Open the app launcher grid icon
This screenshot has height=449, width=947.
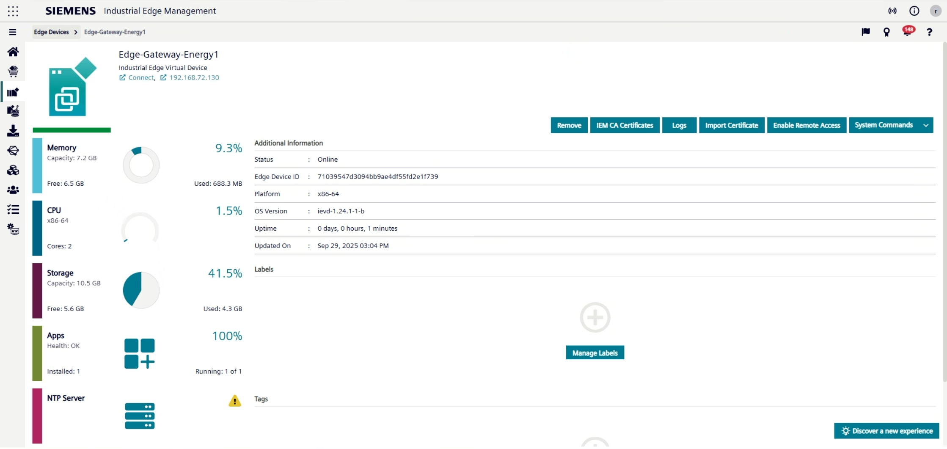click(x=13, y=11)
